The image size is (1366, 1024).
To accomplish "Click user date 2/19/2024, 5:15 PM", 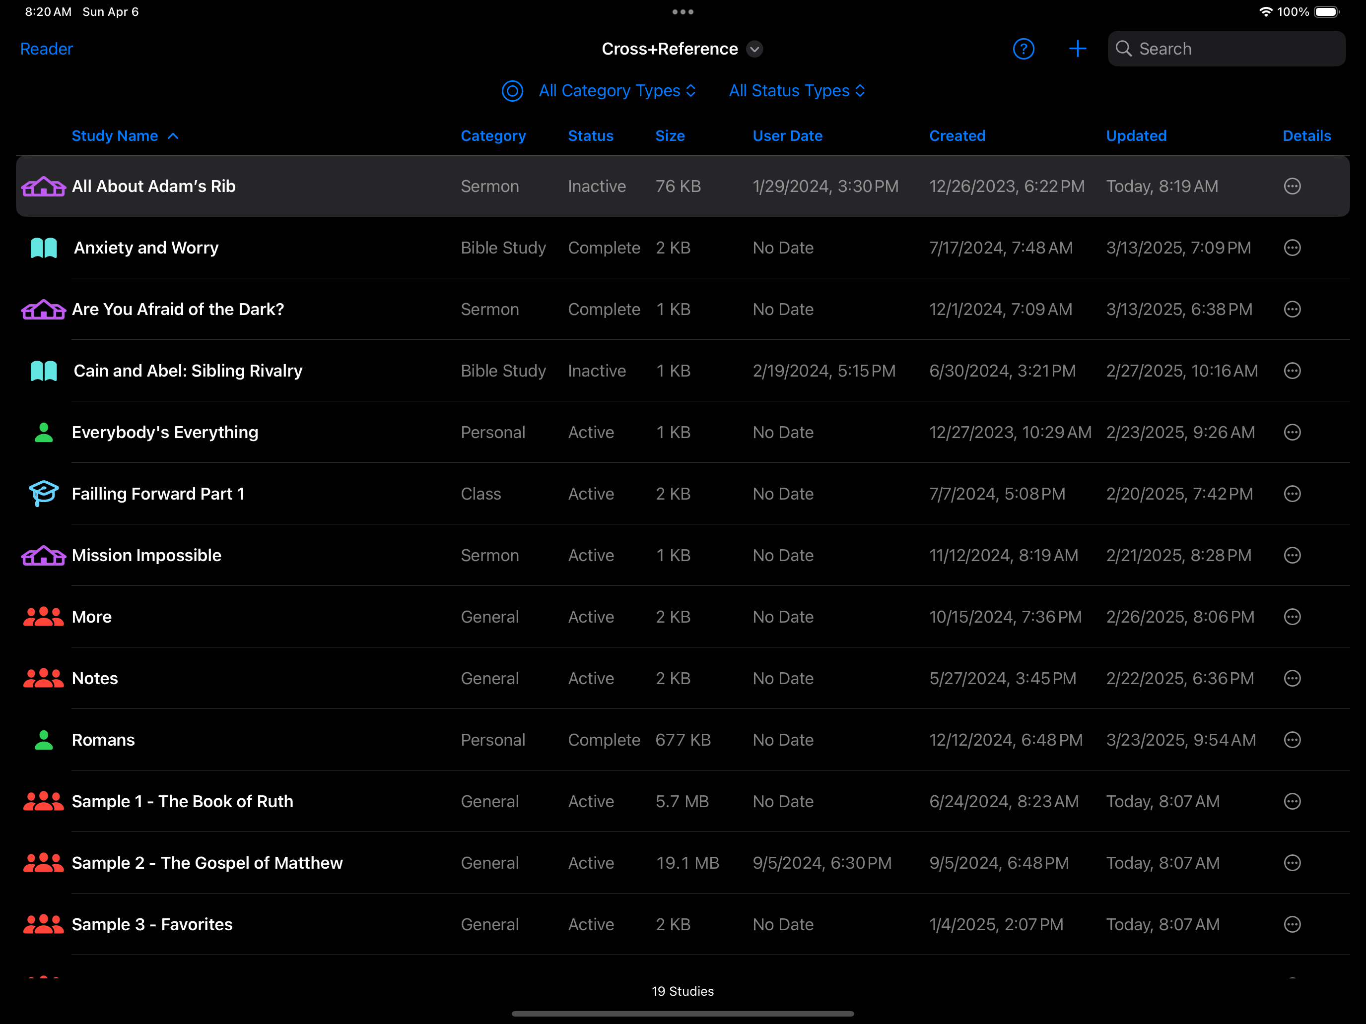I will click(x=824, y=371).
